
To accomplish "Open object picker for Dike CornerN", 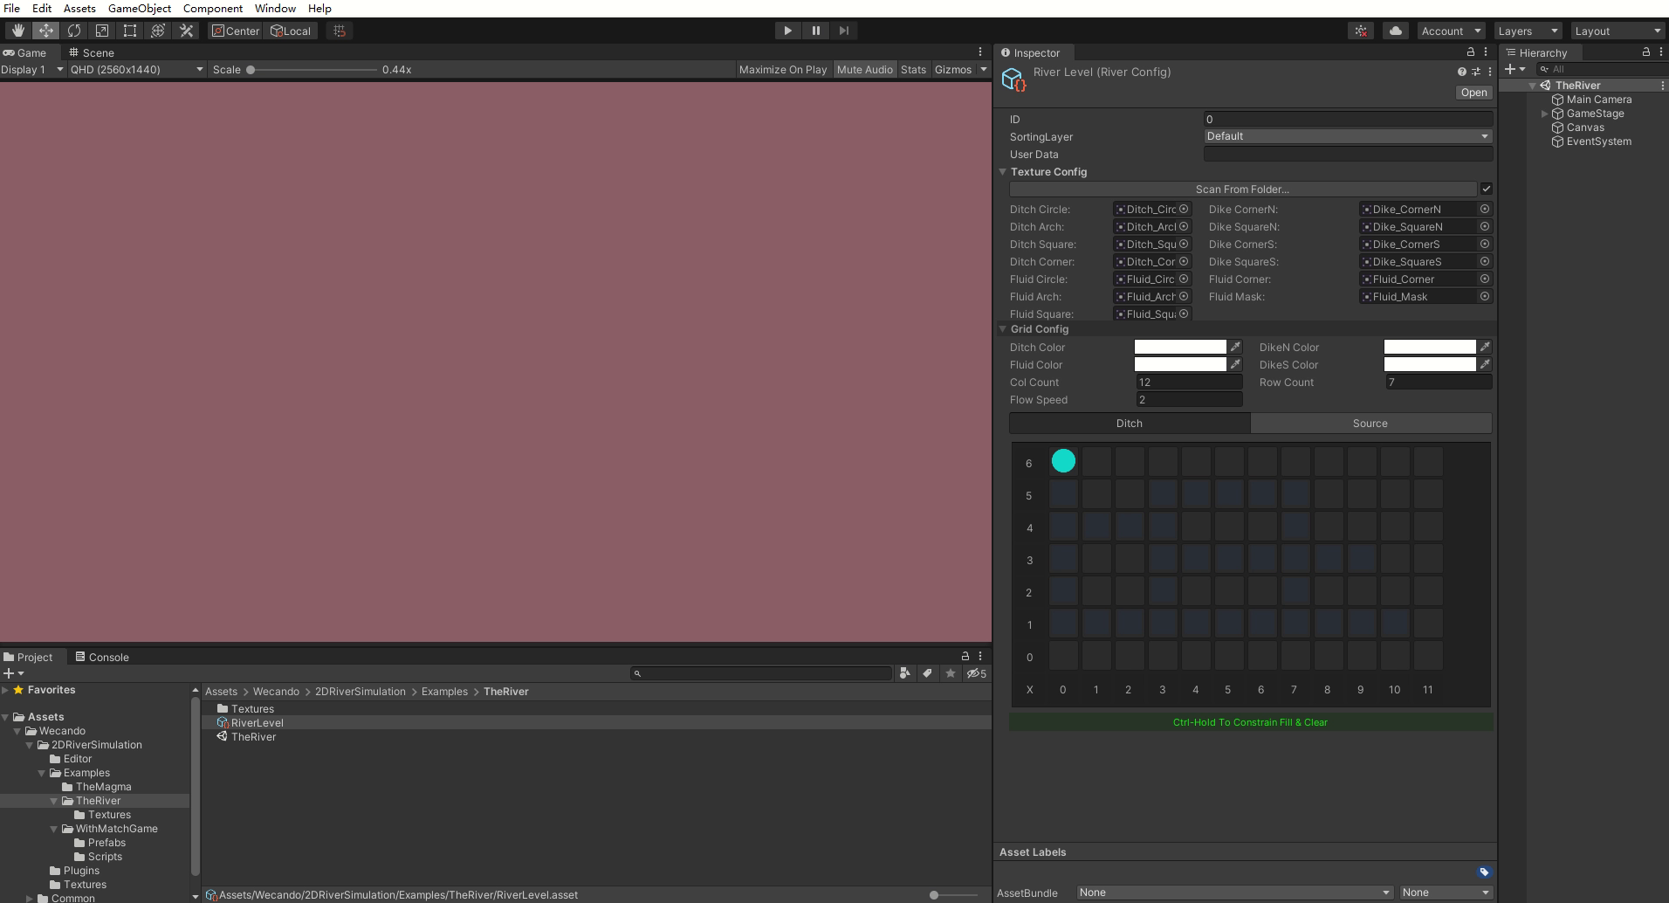I will 1484,209.
